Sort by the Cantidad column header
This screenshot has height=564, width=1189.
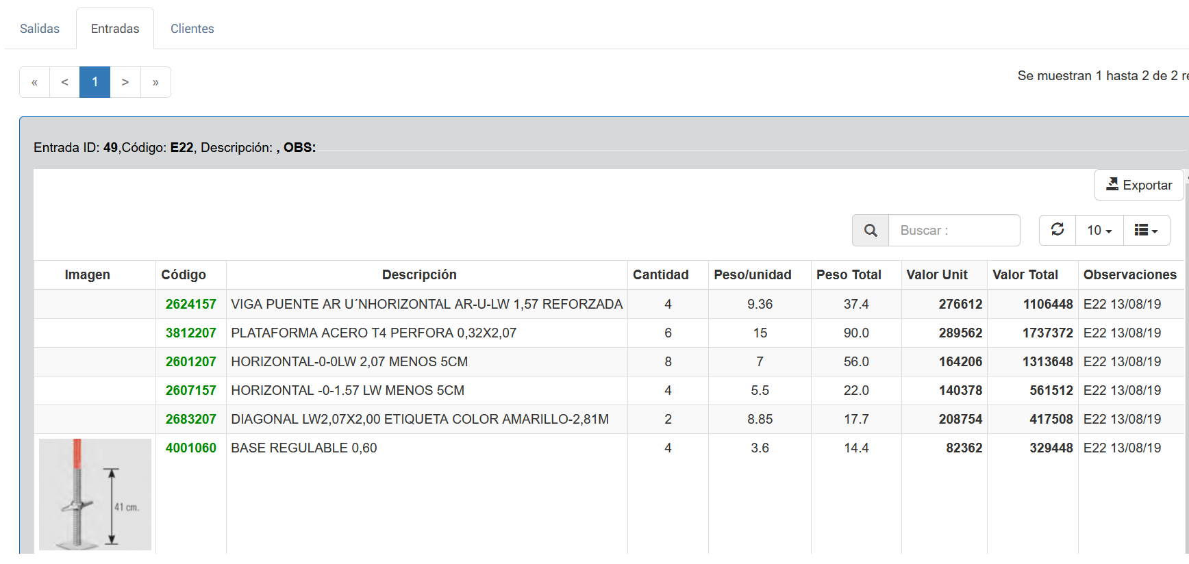point(660,275)
